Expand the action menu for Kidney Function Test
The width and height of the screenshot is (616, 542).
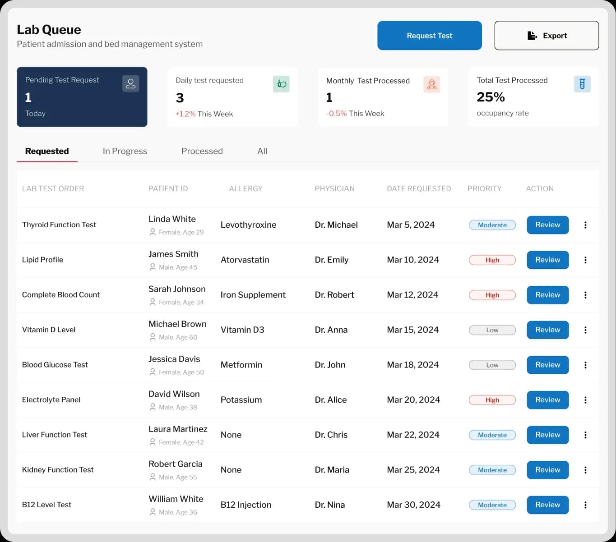coord(585,470)
